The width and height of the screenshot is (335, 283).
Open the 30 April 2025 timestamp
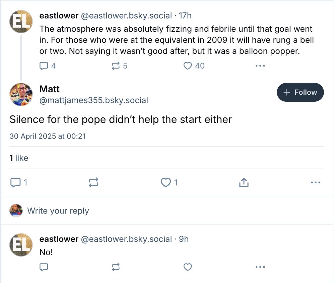[x=48, y=136]
